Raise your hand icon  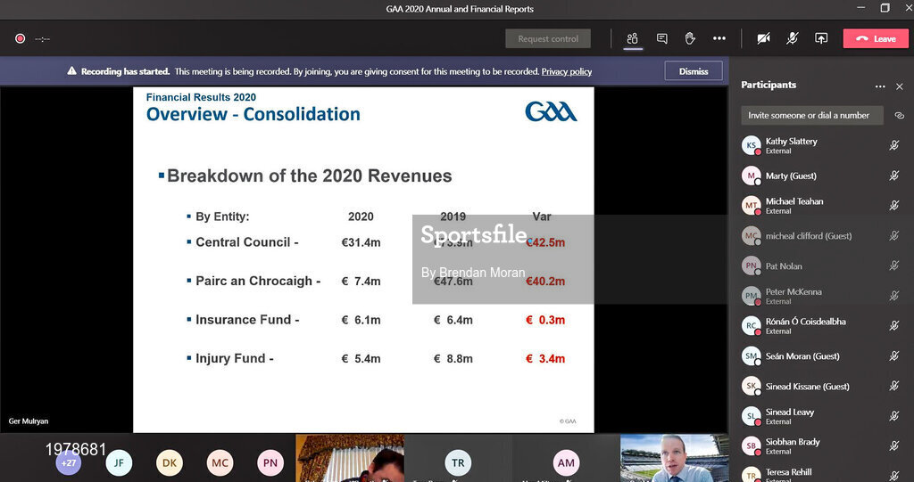point(690,38)
